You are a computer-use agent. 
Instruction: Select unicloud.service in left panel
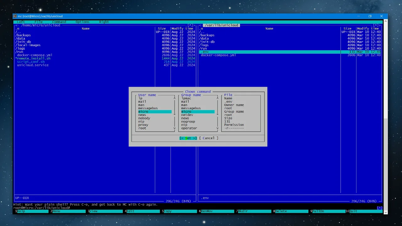[105, 65]
